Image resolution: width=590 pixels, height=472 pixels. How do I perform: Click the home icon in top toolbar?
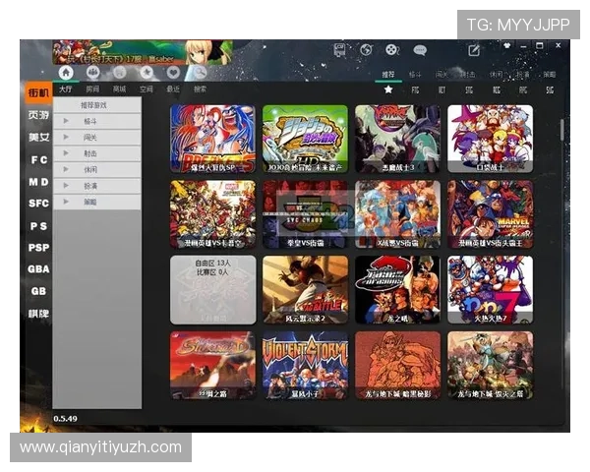coord(66,72)
